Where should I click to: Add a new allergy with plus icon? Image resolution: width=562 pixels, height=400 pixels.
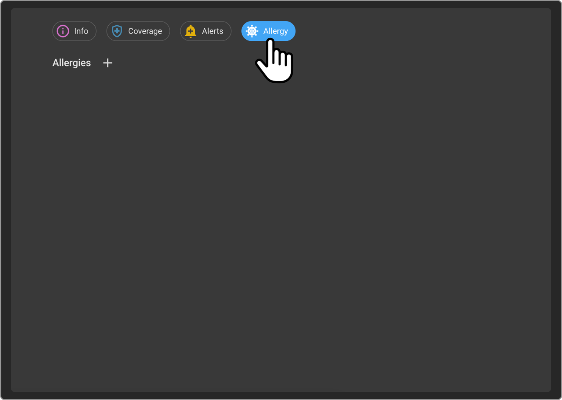coord(108,63)
